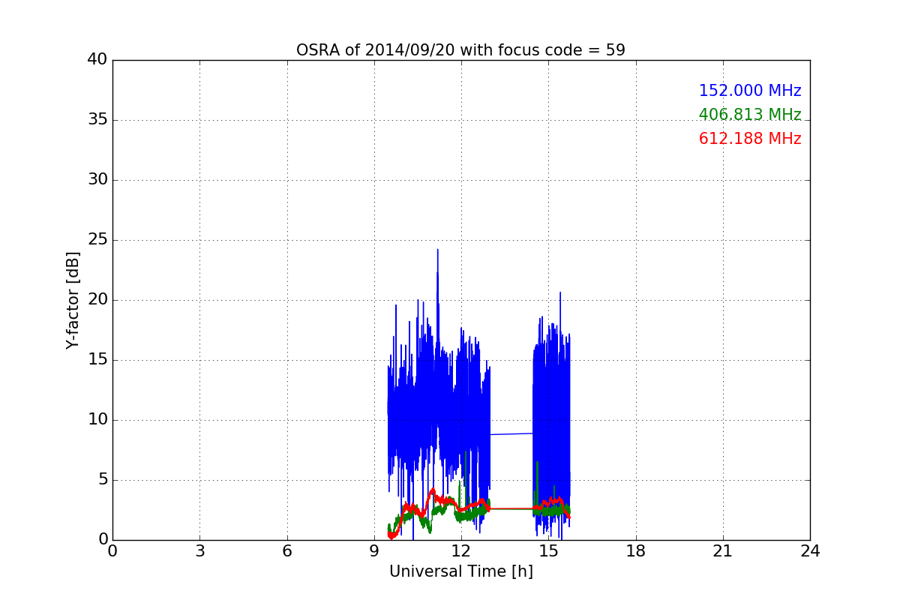
Task: Click the x-axis tick label 24
Action: point(810,551)
